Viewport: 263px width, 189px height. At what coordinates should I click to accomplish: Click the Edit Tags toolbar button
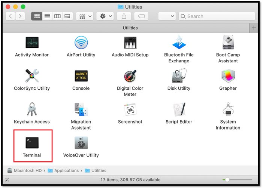tap(141, 16)
